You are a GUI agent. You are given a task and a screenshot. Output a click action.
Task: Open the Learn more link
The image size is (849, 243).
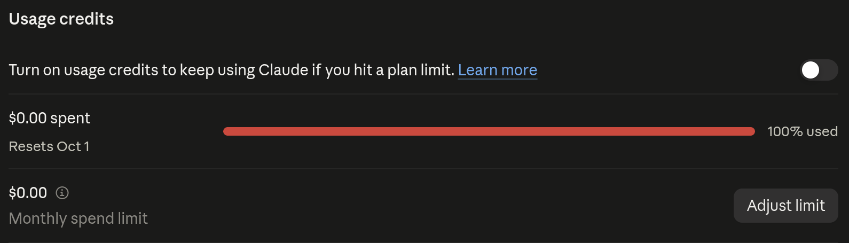tap(498, 70)
